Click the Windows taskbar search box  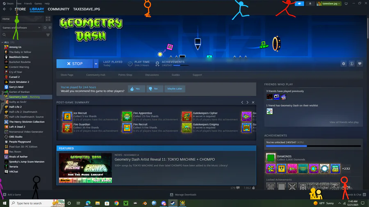click(37, 203)
